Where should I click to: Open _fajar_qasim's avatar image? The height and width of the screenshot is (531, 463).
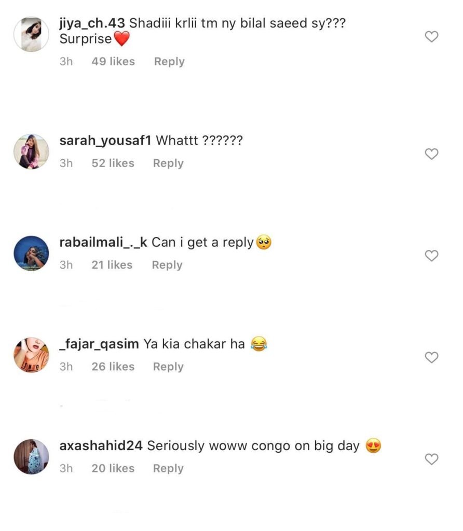(x=31, y=355)
